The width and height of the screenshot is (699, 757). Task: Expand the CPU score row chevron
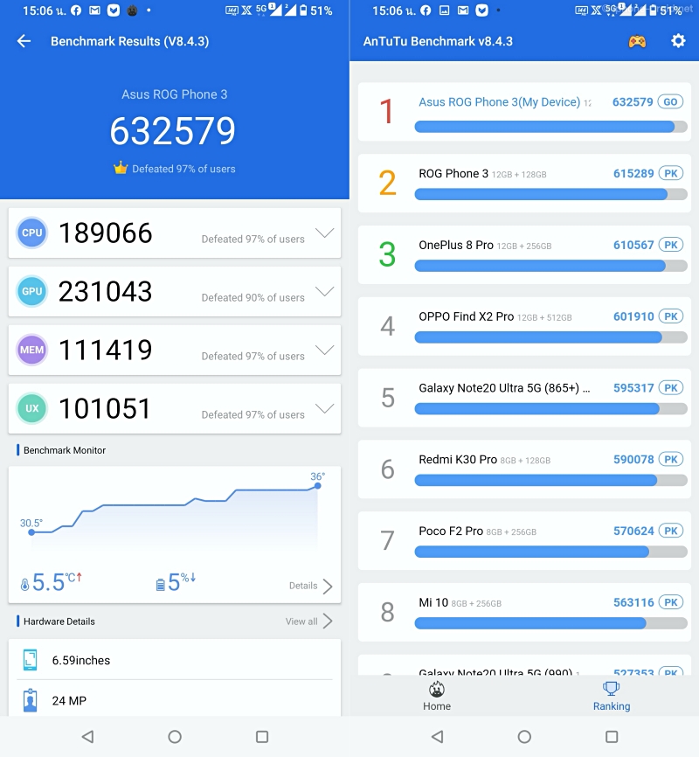324,233
